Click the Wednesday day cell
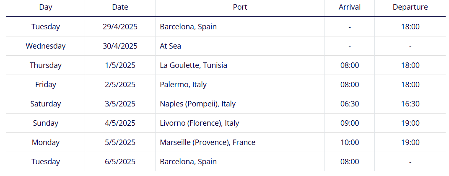 (x=46, y=46)
